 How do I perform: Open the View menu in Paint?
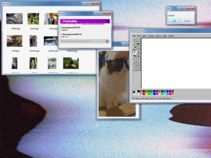[145, 36]
